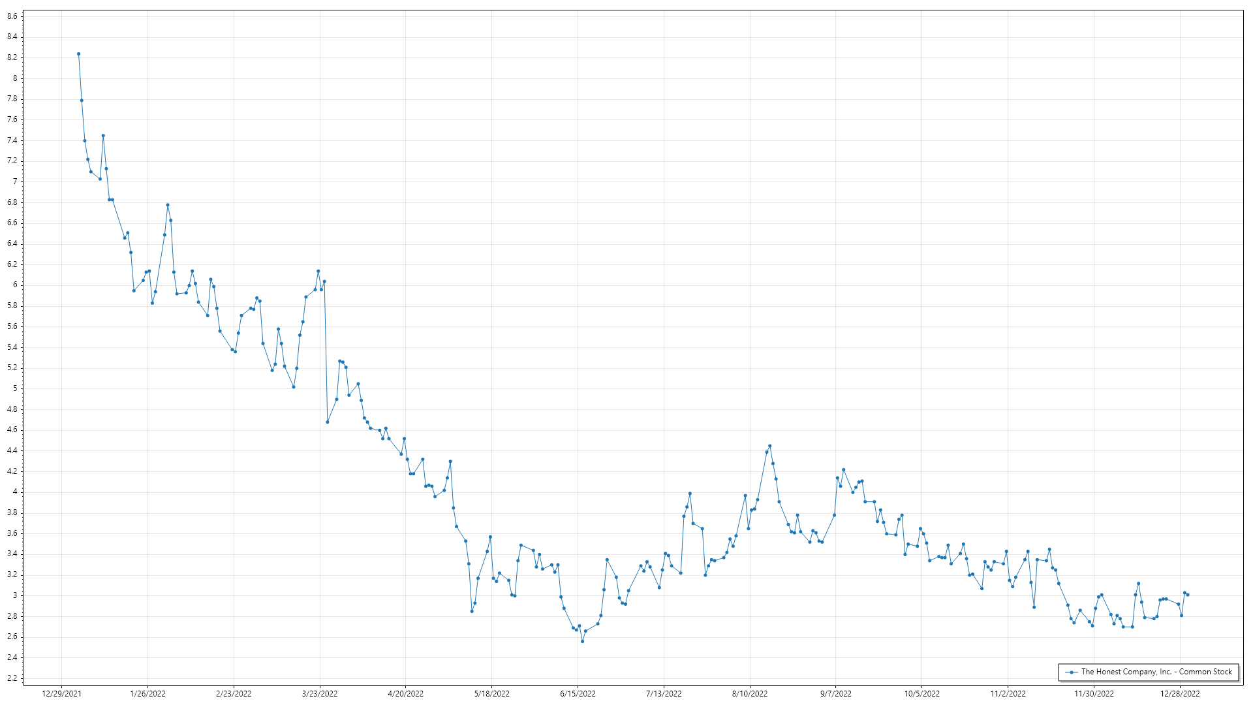The image size is (1253, 705).
Task: Click the August peak data point near 4.45
Action: [770, 446]
